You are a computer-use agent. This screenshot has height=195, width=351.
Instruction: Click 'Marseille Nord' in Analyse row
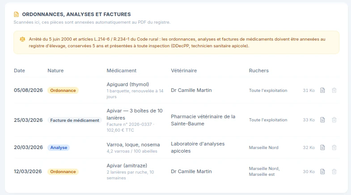[x=264, y=148]
